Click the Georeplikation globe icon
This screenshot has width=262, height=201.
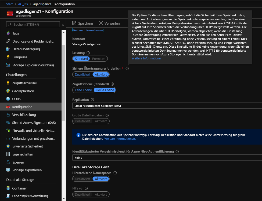pyautogui.click(x=8, y=91)
